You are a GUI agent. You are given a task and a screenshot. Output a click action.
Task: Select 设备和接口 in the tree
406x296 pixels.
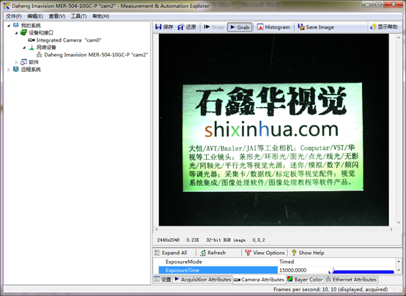pyautogui.click(x=41, y=33)
